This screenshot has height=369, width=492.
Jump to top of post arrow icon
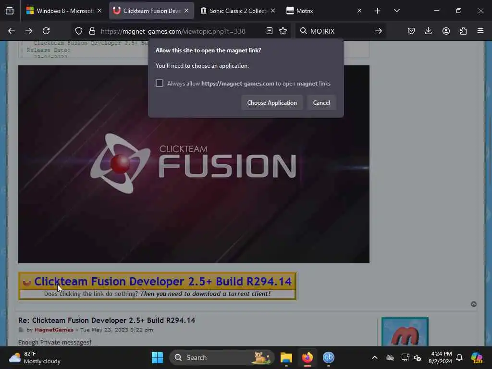pos(474,304)
